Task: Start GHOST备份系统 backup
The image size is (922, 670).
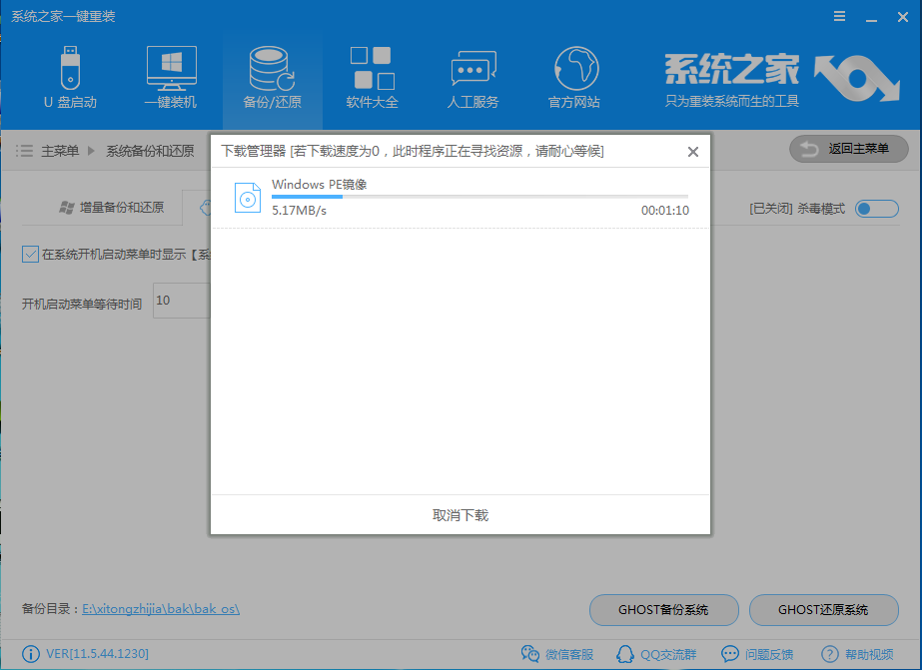Action: 663,610
